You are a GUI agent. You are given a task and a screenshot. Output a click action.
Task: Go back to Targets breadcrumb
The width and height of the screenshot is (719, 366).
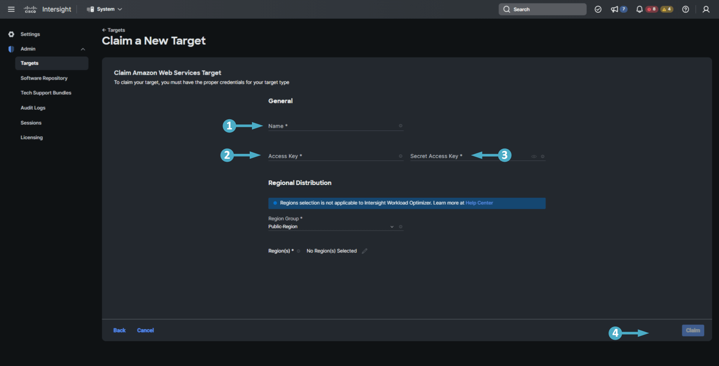[x=114, y=30]
